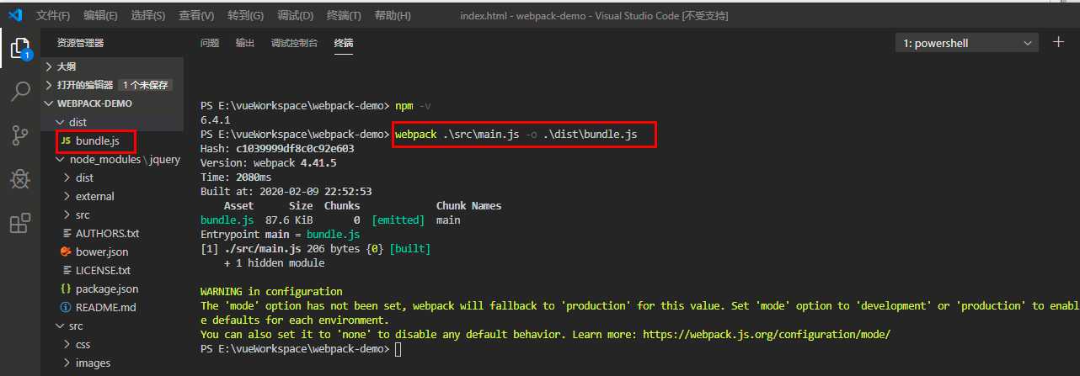
Task: Select the 终端 panel tab
Action: (x=344, y=43)
